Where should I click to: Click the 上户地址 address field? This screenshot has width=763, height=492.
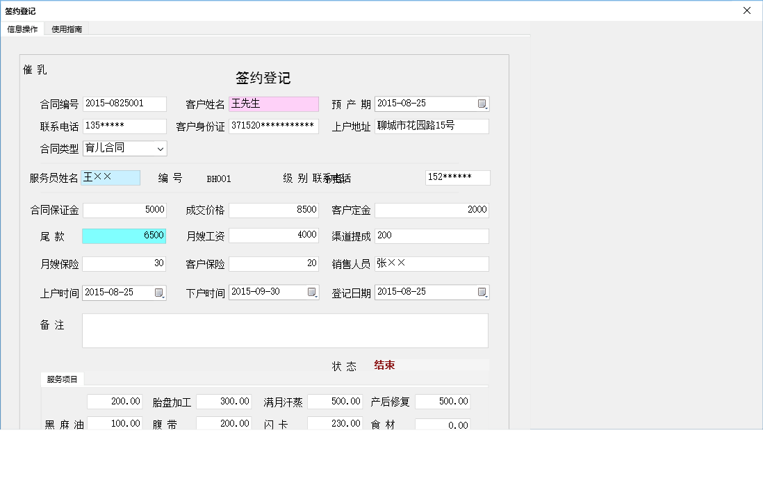(432, 126)
